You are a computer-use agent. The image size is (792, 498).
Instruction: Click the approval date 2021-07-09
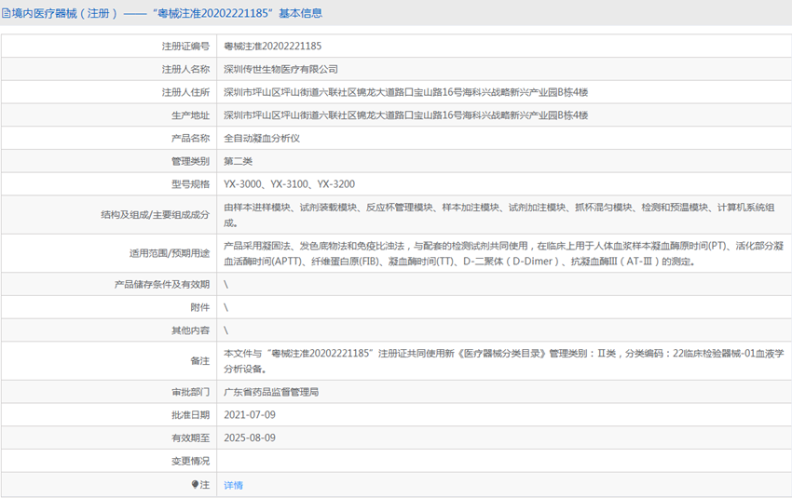[250, 414]
